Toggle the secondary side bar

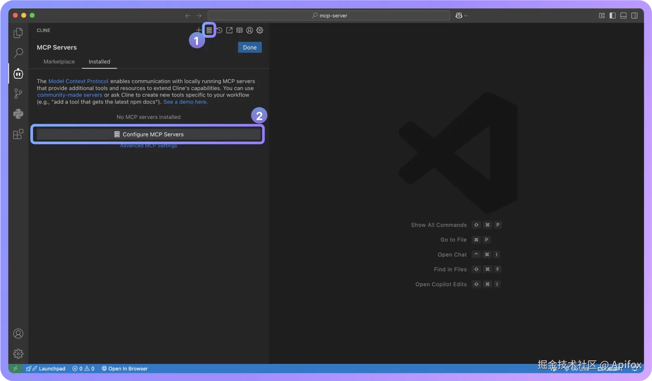pyautogui.click(x=635, y=16)
